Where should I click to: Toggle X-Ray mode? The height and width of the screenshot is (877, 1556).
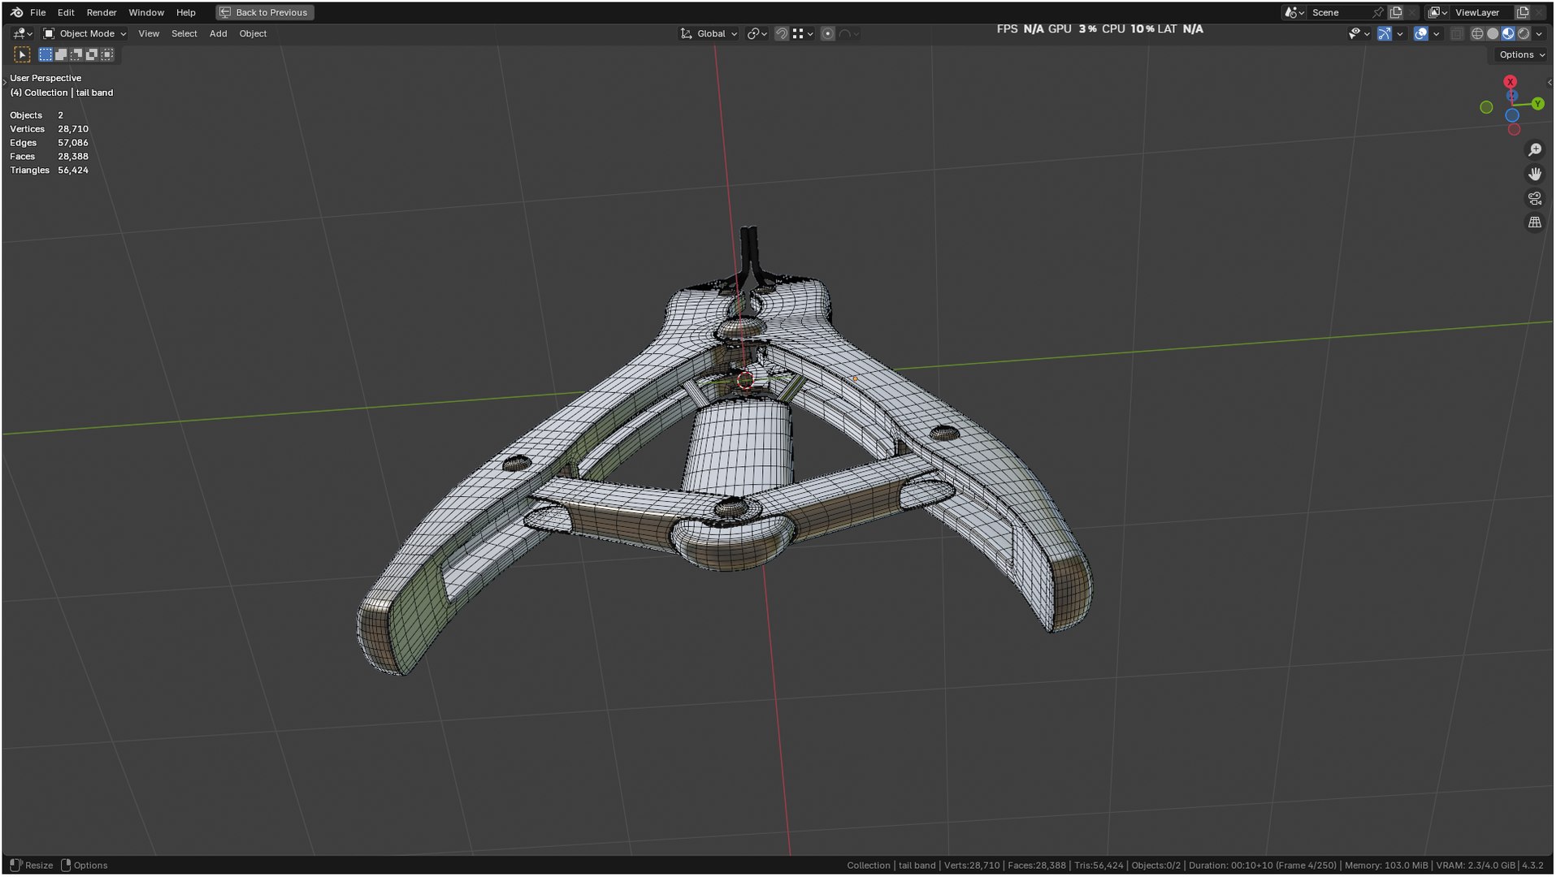[1457, 33]
